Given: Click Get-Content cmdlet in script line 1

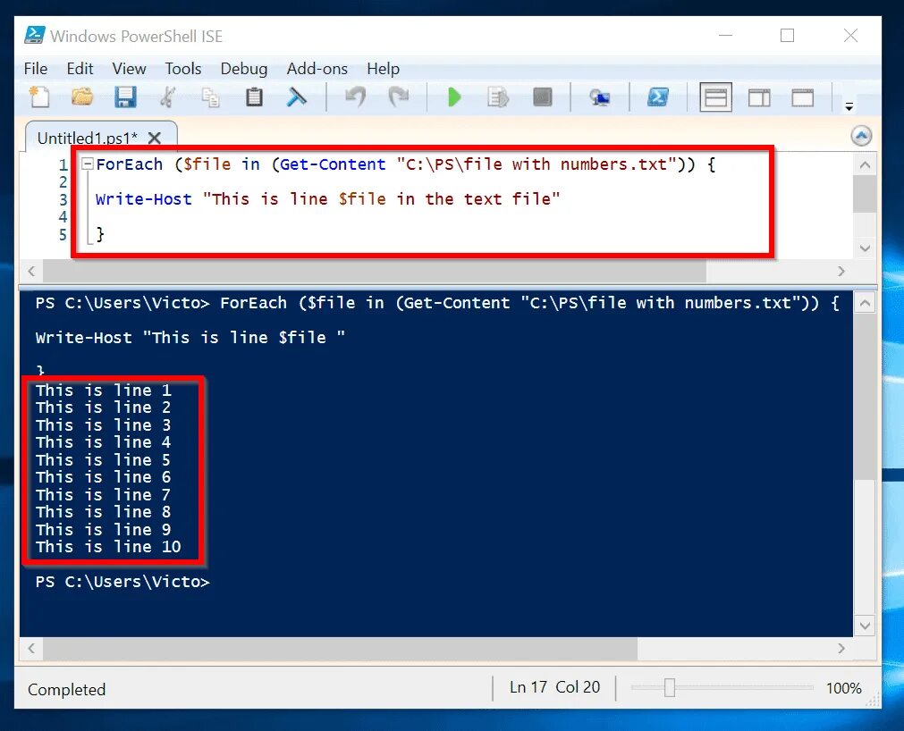Looking at the screenshot, I should click(x=333, y=164).
